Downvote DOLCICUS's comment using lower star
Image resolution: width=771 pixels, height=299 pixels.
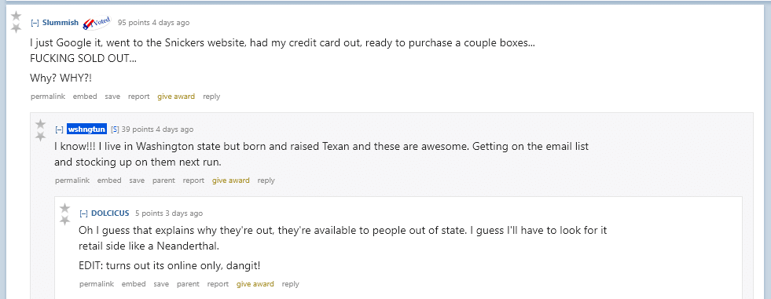click(65, 221)
